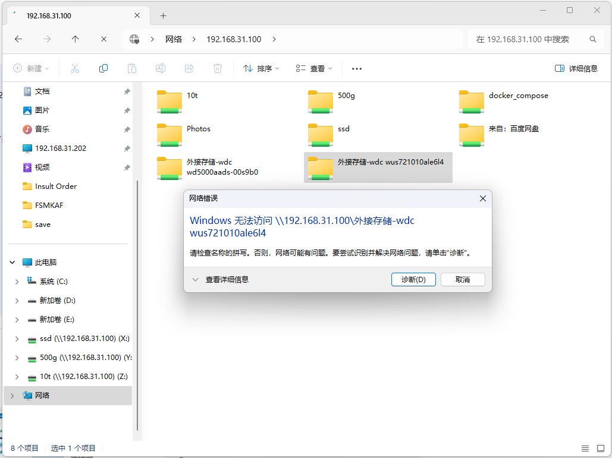The image size is (612, 458).
Task: Open the 新建 dropdown menu
Action: point(31,68)
